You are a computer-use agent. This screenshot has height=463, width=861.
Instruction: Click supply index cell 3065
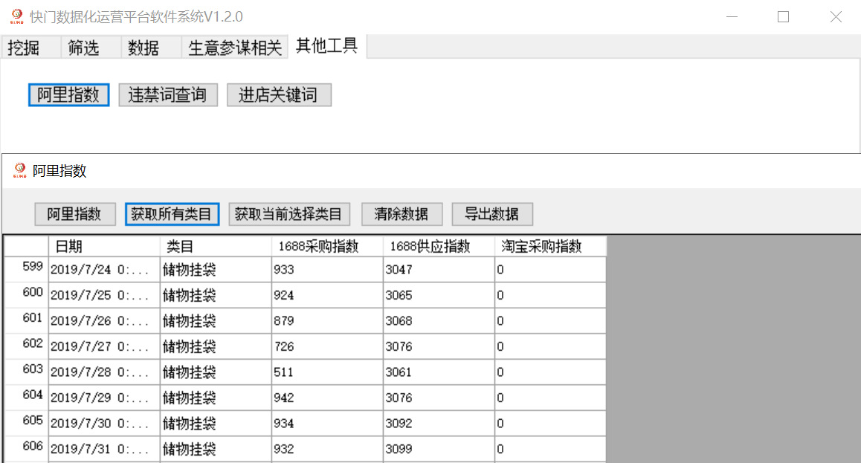coord(439,295)
